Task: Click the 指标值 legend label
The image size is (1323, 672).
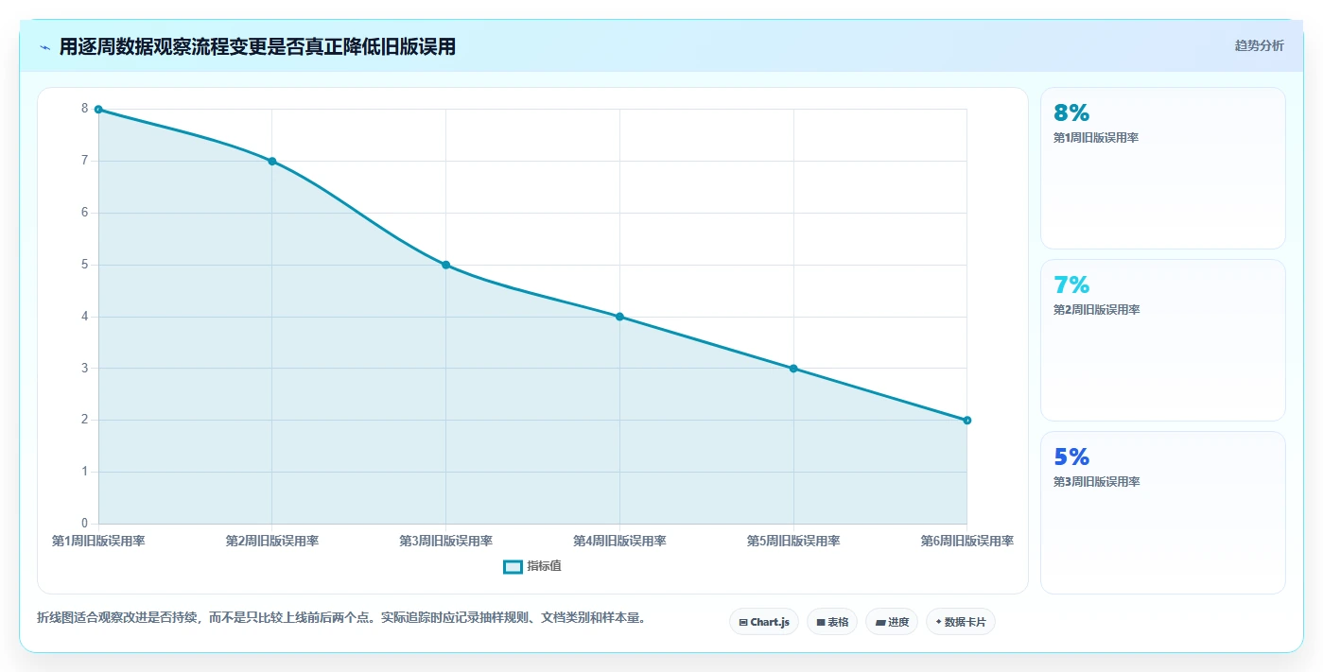Action: tap(545, 566)
